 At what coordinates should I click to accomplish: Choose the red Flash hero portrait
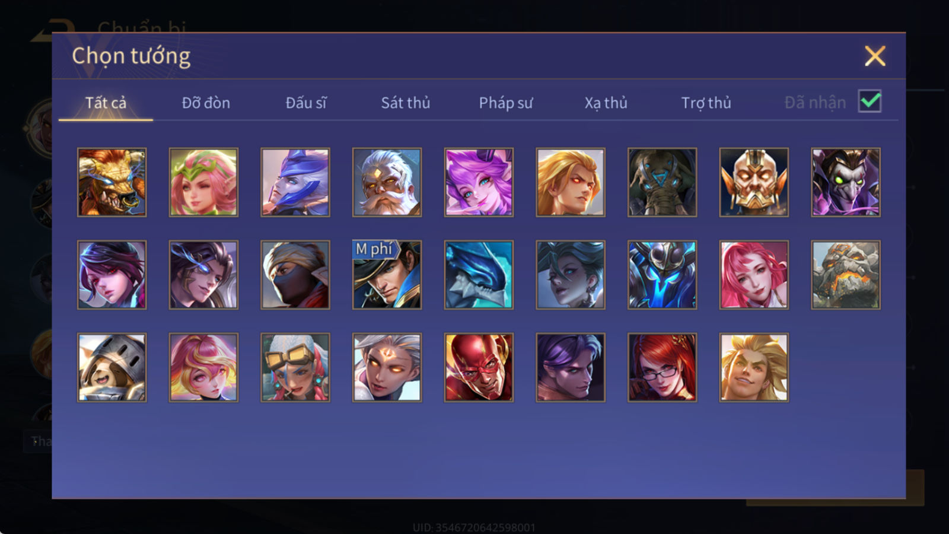479,367
